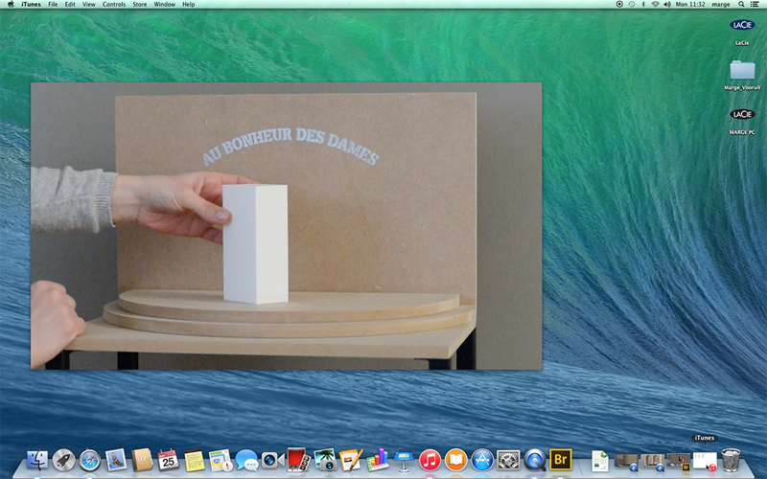
Task: Open the Messages app in the dock
Action: click(246, 460)
